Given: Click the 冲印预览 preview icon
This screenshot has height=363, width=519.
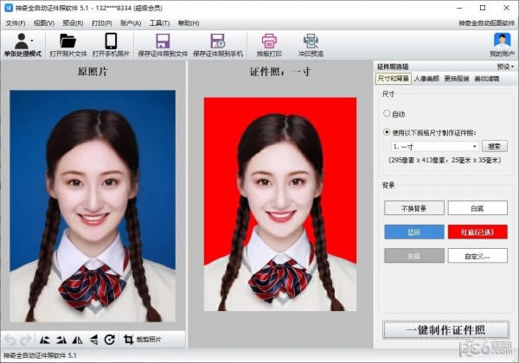Looking at the screenshot, I should pos(311,41).
